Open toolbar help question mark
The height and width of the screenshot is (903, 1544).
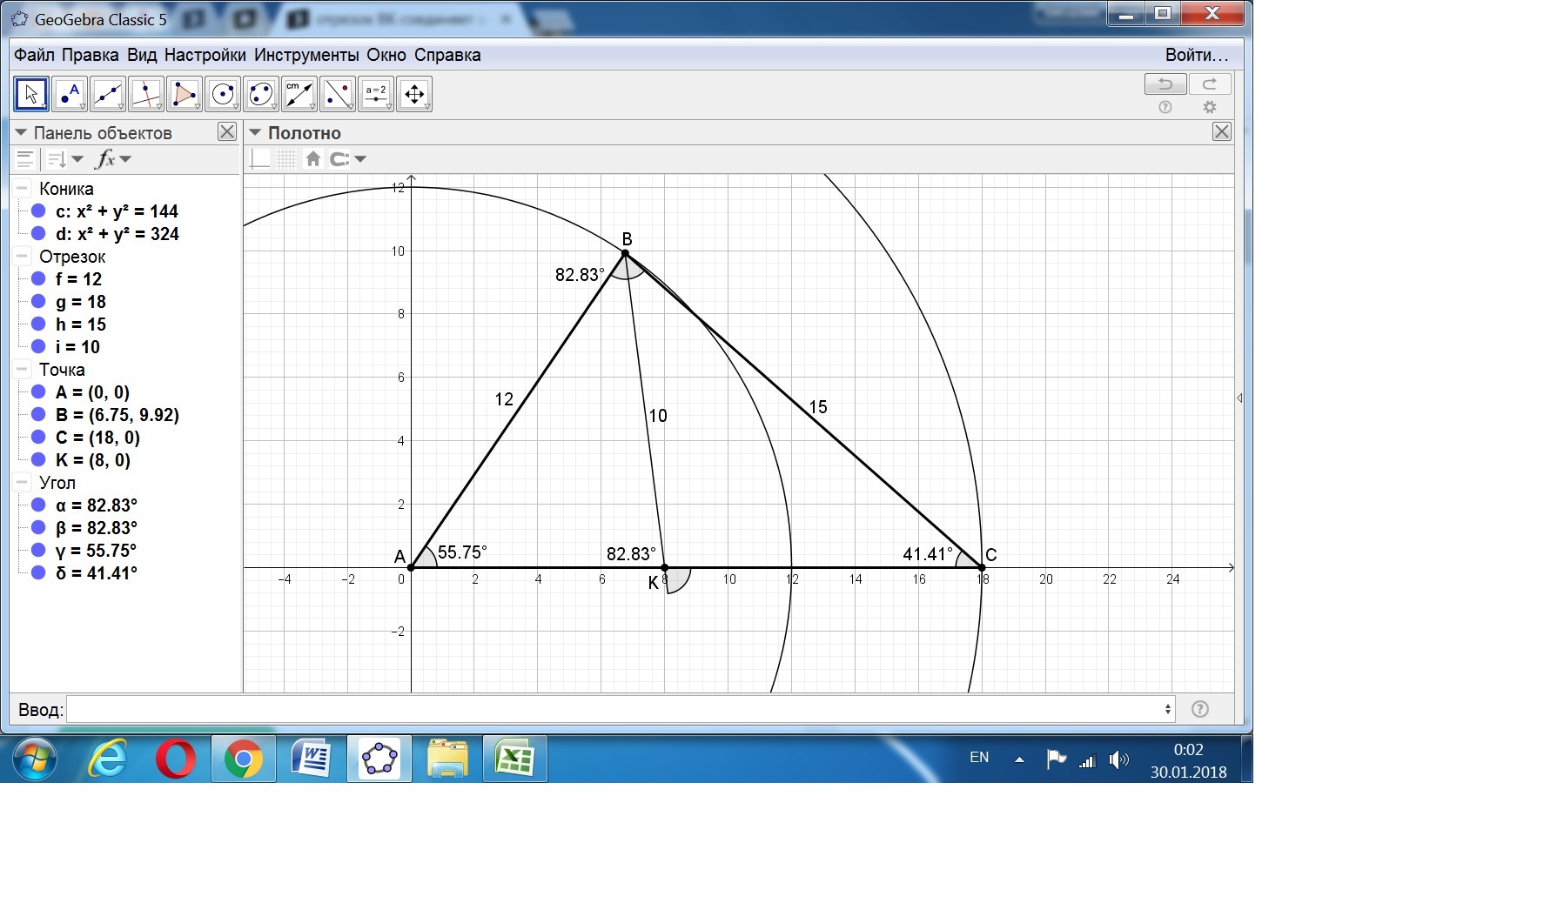coord(1165,107)
